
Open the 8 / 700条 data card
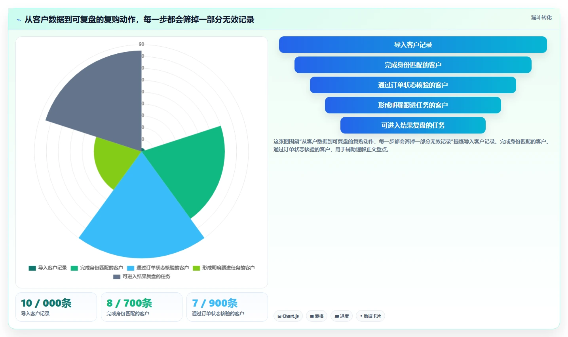(x=142, y=307)
